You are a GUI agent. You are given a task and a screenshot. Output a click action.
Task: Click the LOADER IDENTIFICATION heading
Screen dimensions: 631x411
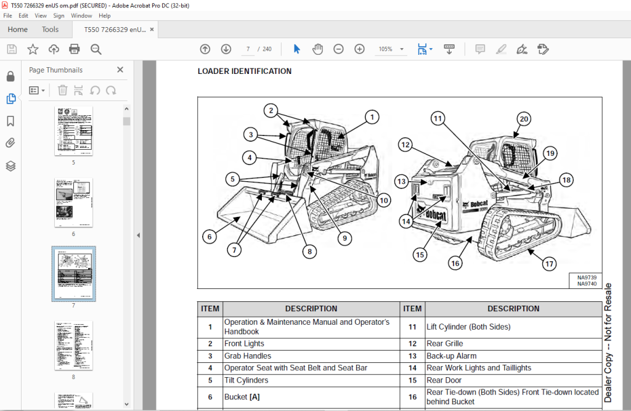tap(245, 71)
